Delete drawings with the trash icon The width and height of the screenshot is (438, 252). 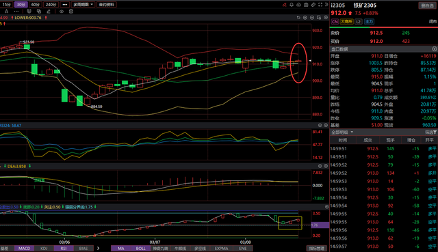pyautogui.click(x=71, y=12)
